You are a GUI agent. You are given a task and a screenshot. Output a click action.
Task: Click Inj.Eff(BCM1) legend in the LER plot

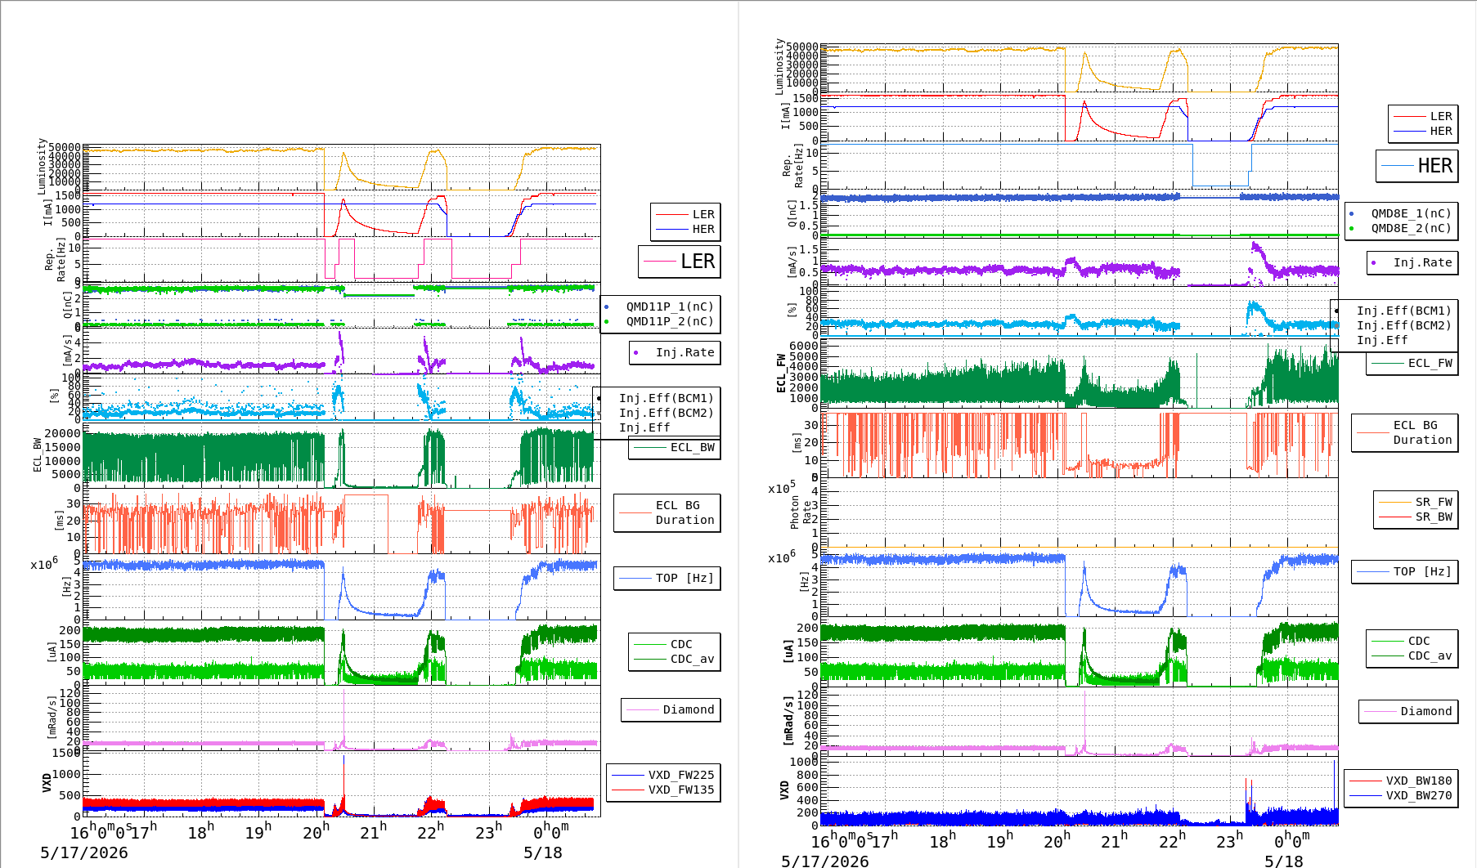(666, 398)
